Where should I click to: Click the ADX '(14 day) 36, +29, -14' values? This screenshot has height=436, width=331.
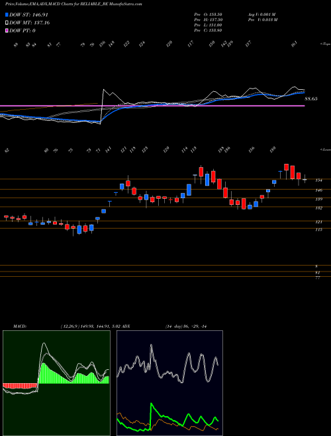(186, 326)
